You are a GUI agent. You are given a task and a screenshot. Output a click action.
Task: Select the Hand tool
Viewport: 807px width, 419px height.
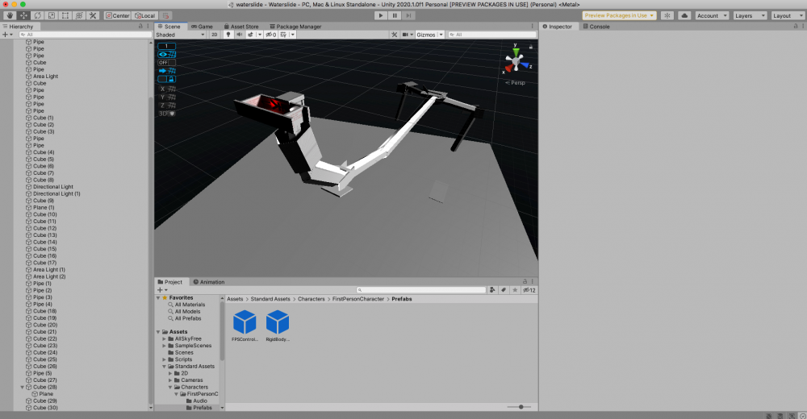10,15
